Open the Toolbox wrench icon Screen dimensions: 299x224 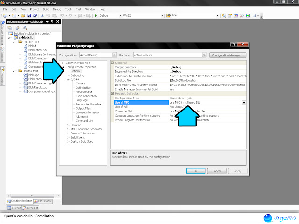(242, 15)
